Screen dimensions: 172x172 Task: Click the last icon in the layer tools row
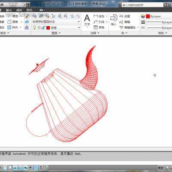pyautogui.click(x=77, y=16)
